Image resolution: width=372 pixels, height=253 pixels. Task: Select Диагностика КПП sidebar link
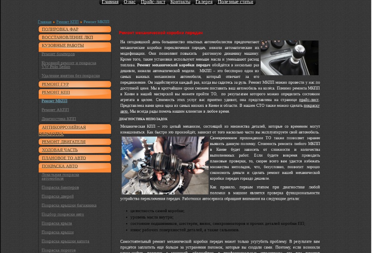pyautogui.click(x=59, y=119)
